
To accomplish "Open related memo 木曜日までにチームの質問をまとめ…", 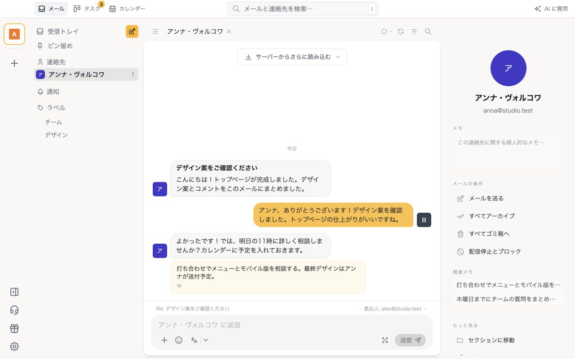I will click(509, 299).
